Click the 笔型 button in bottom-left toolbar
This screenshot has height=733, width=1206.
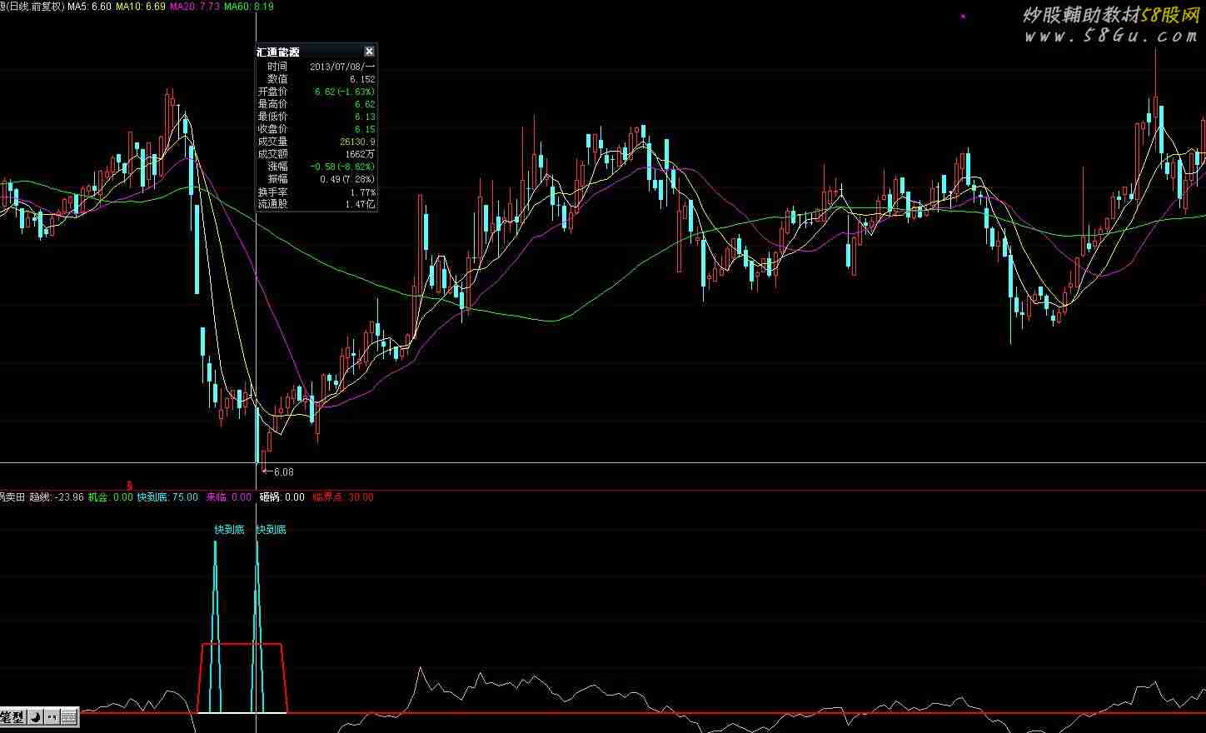(x=12, y=716)
